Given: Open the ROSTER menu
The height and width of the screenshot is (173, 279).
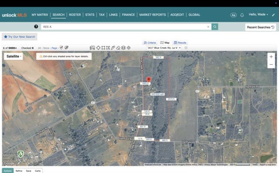Looking at the screenshot, I should 75,15.
